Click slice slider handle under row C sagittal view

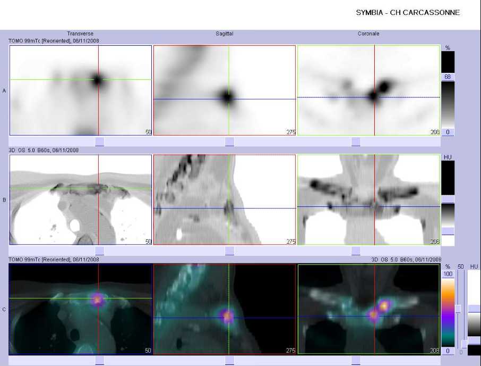pos(229,361)
